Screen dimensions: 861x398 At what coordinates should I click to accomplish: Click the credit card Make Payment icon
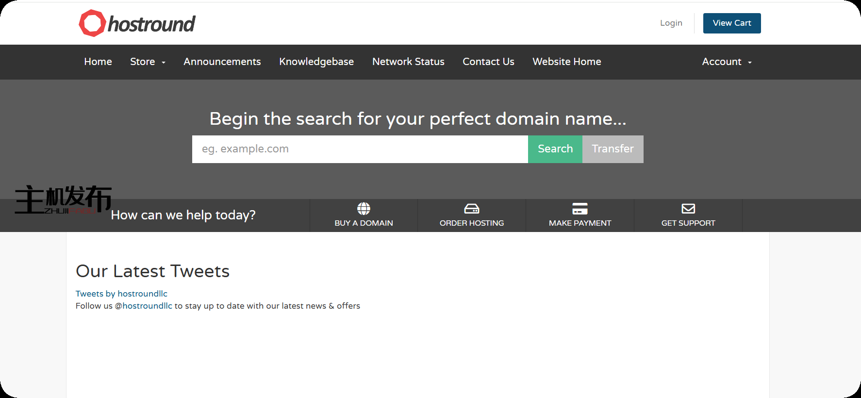(x=580, y=209)
